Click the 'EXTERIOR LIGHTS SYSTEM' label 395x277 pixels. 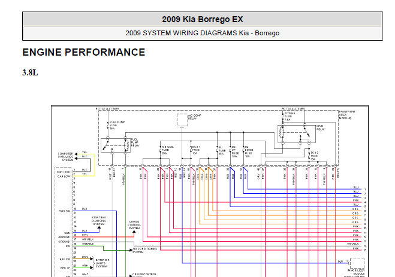[x=102, y=263]
